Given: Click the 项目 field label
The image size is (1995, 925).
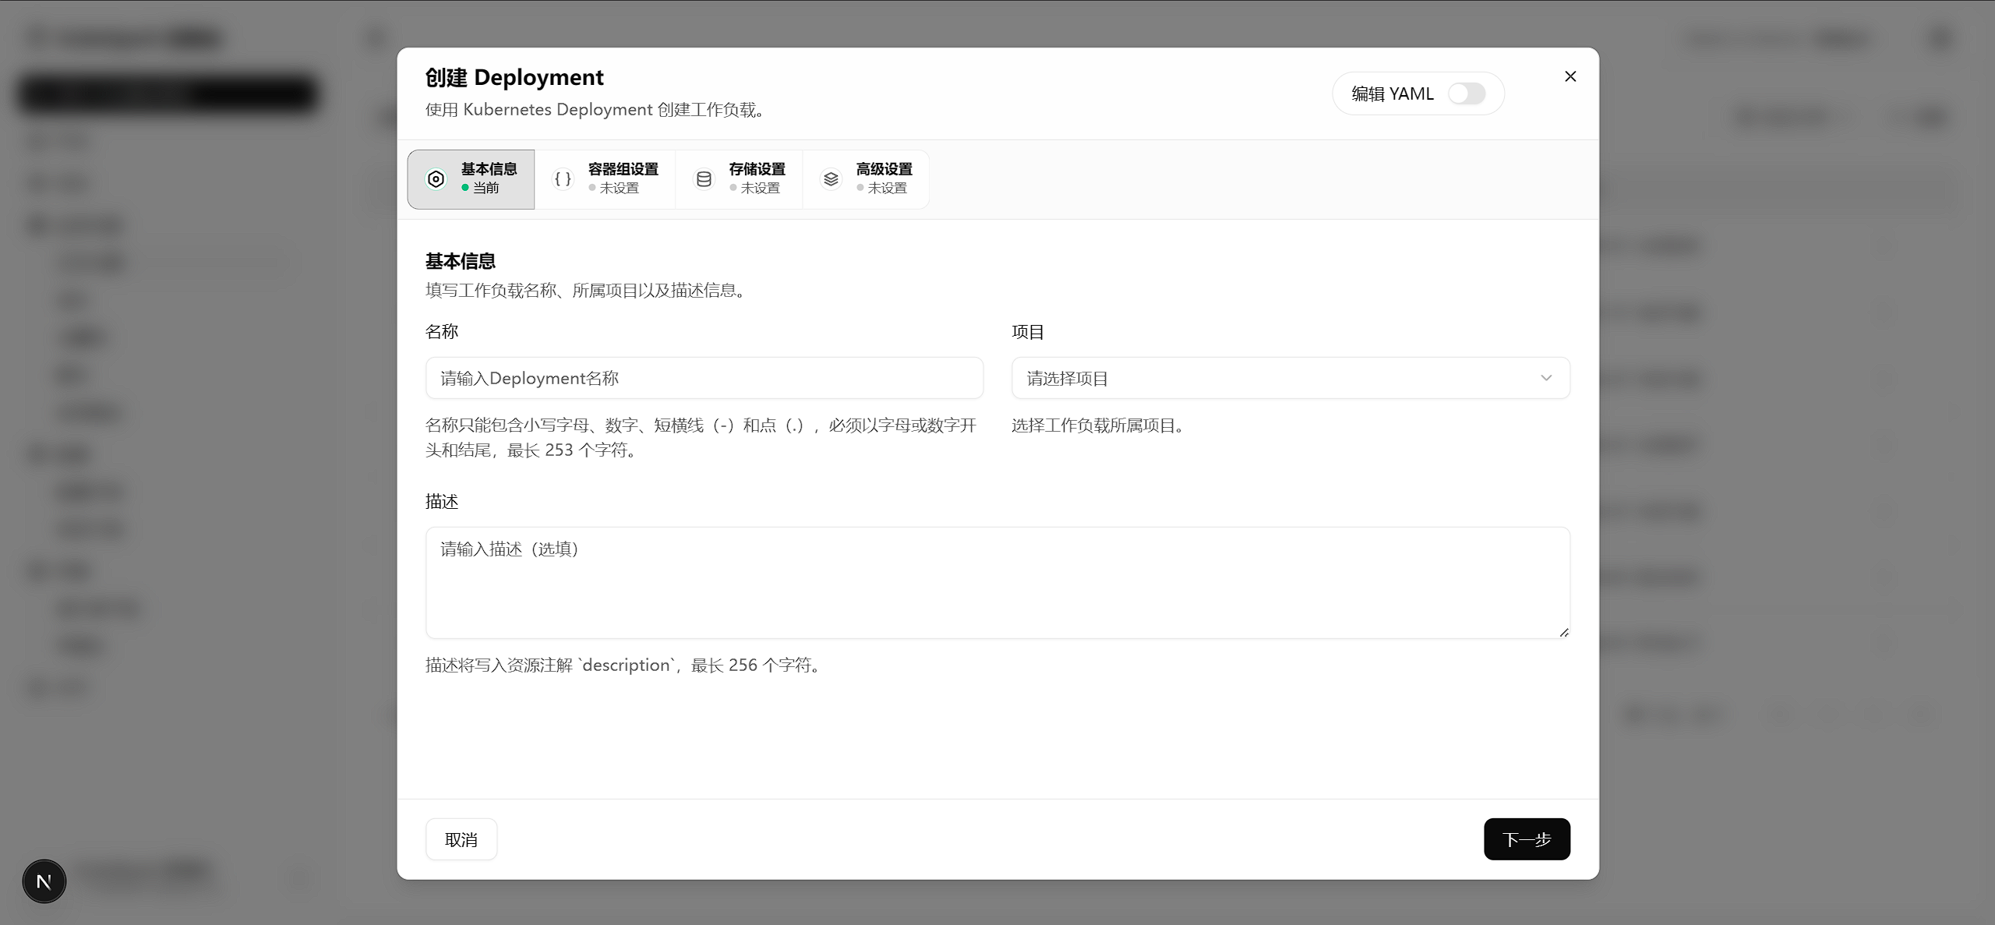Looking at the screenshot, I should click(1027, 332).
